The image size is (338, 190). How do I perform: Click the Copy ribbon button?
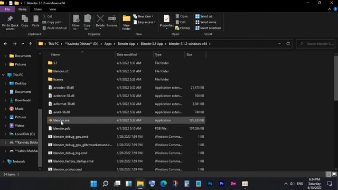(x=25, y=21)
